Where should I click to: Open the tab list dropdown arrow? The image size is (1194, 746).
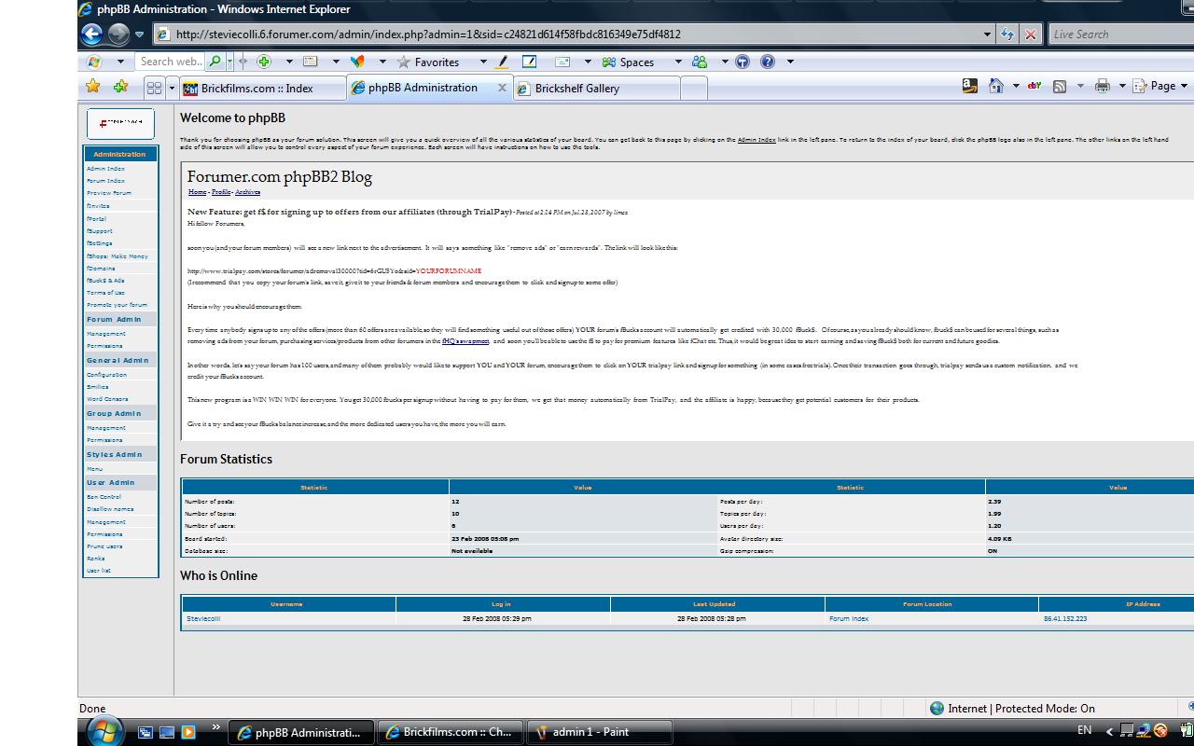pos(172,88)
